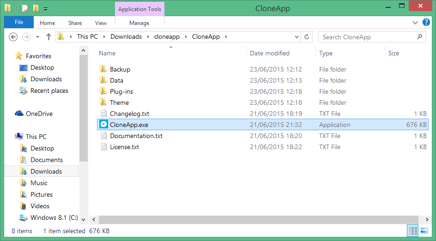Expand the cloneapp breadcrumb arrow
The width and height of the screenshot is (436, 241).
coord(186,36)
